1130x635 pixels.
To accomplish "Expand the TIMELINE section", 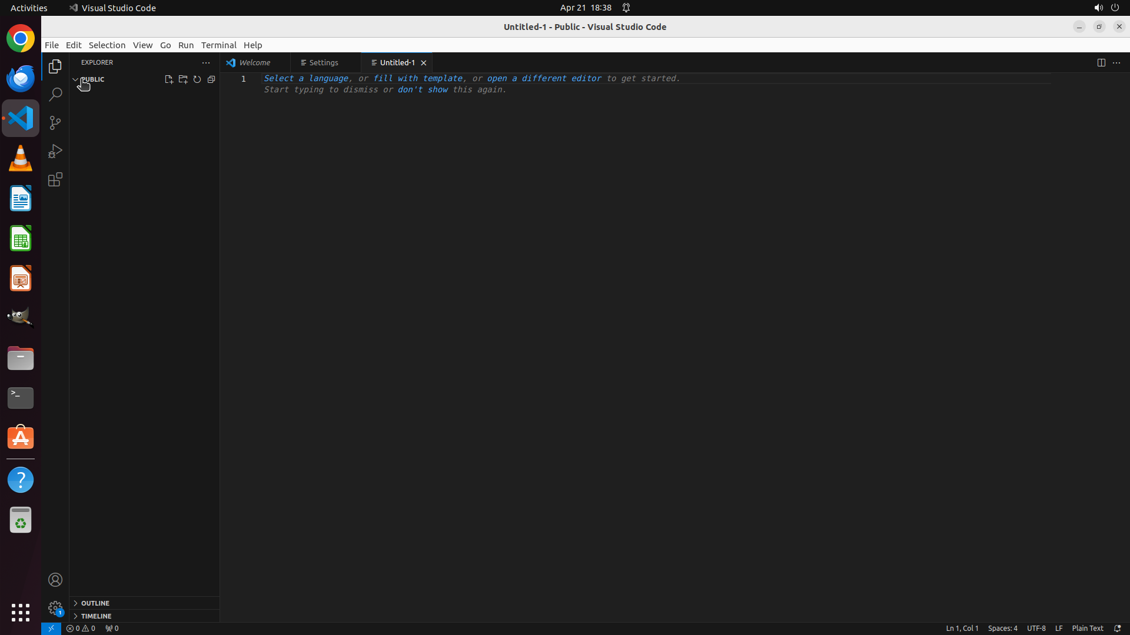I will (x=96, y=616).
